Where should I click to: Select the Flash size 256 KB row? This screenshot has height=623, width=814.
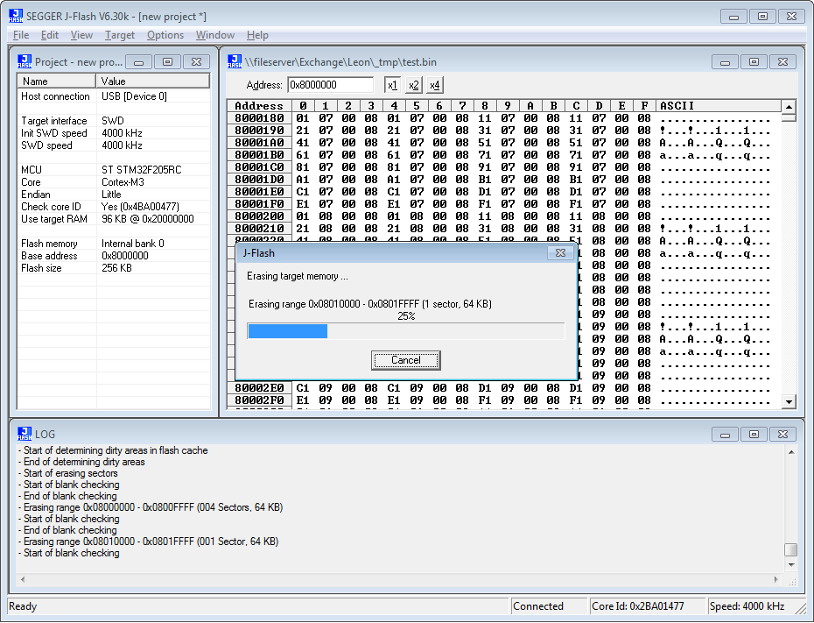(x=114, y=268)
